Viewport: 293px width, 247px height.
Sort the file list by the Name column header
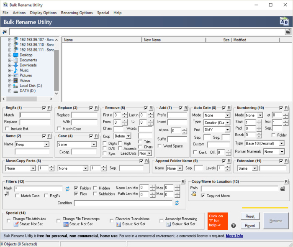(x=102, y=40)
